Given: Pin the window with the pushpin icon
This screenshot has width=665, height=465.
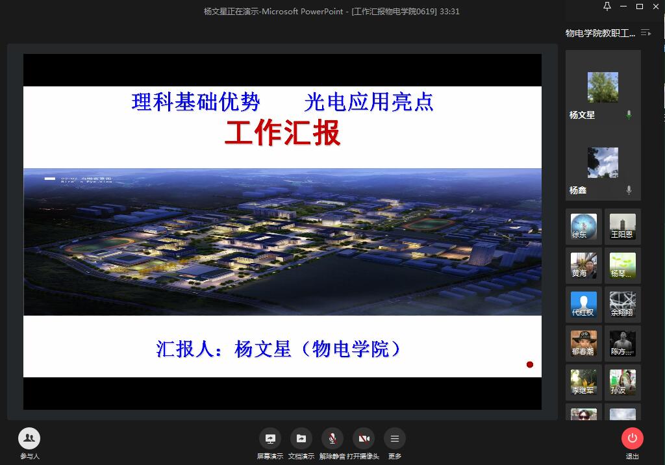Looking at the screenshot, I should point(607,6).
